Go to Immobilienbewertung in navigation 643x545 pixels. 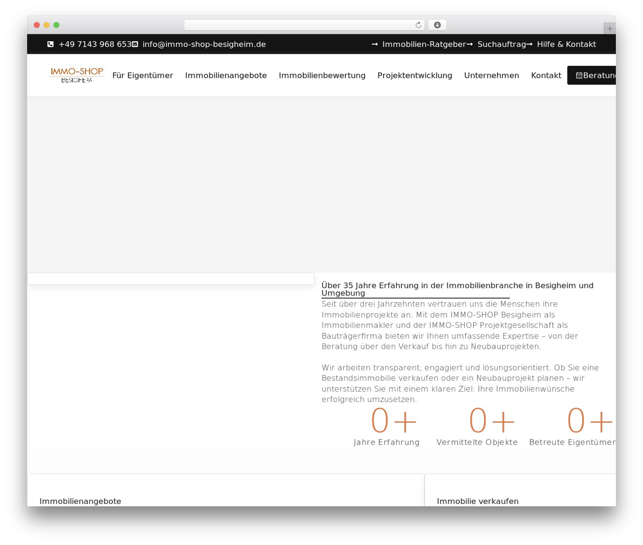(322, 75)
